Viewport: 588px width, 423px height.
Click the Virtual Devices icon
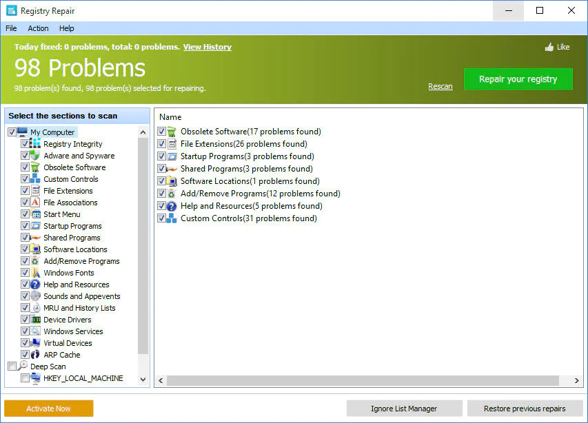point(35,343)
